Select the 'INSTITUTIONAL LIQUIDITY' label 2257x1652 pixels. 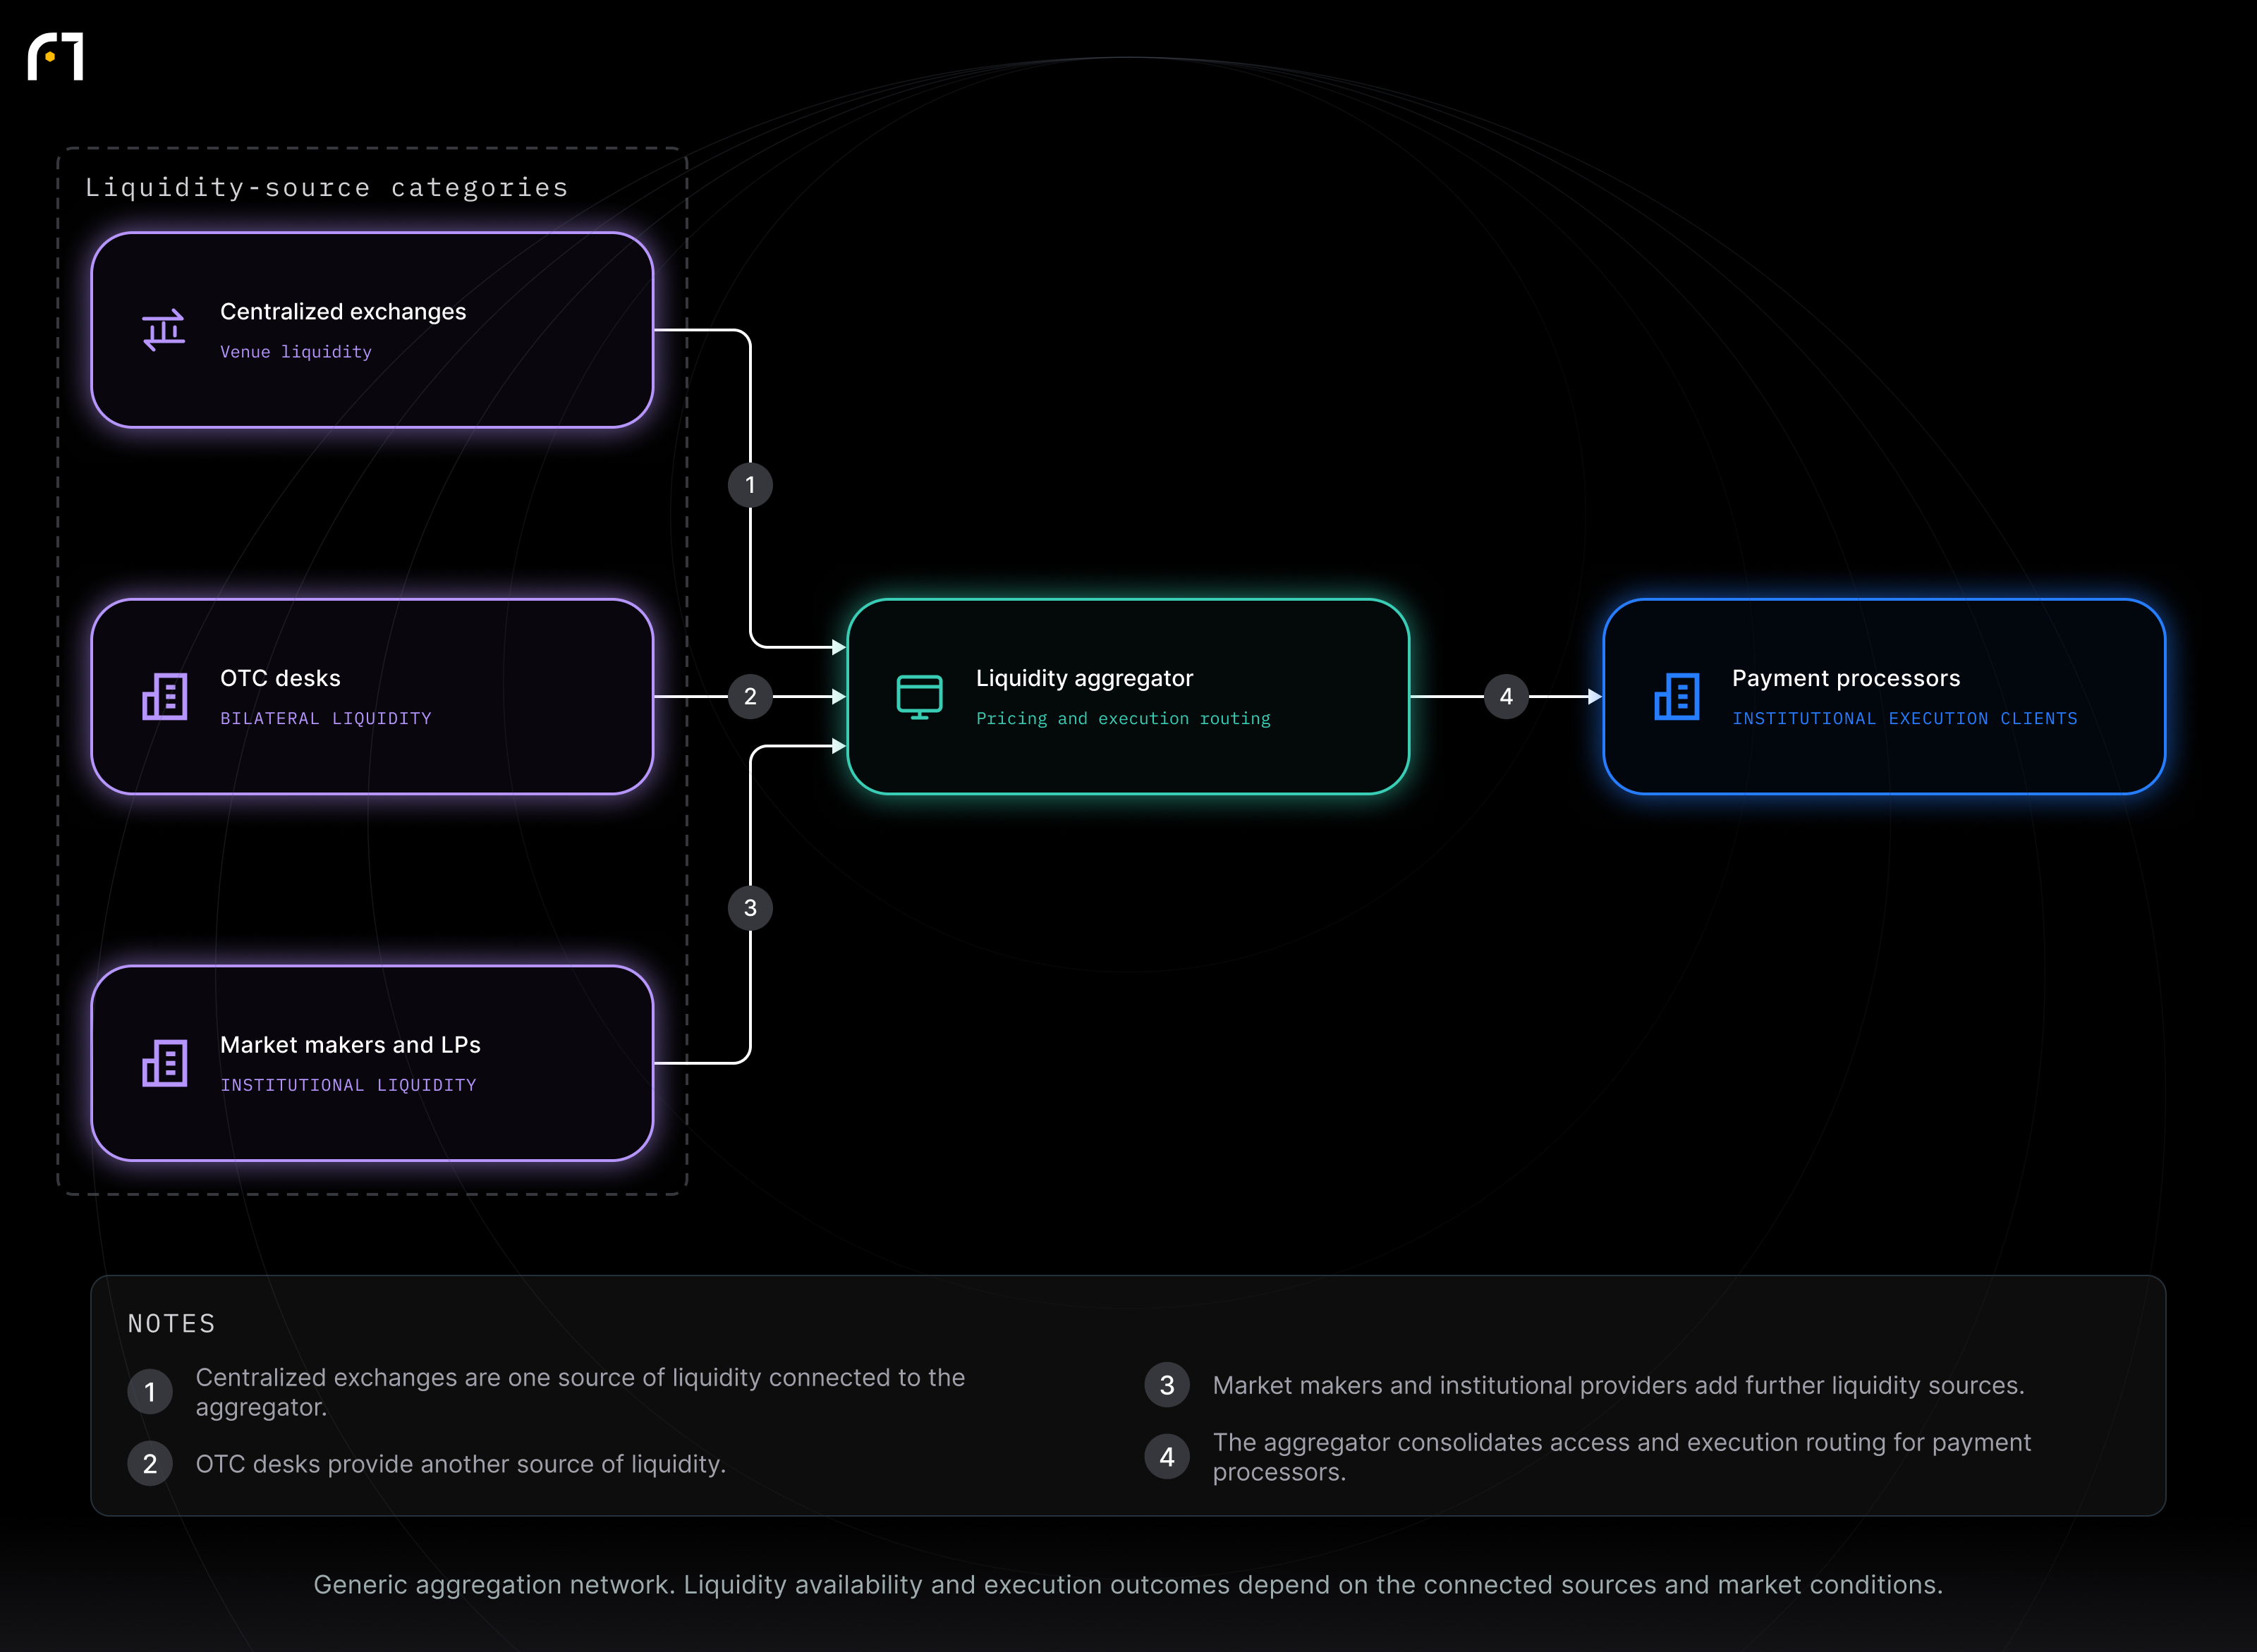348,1085
